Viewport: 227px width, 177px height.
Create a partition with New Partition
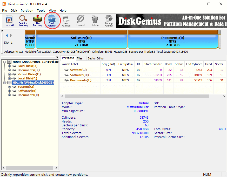coord(66,21)
